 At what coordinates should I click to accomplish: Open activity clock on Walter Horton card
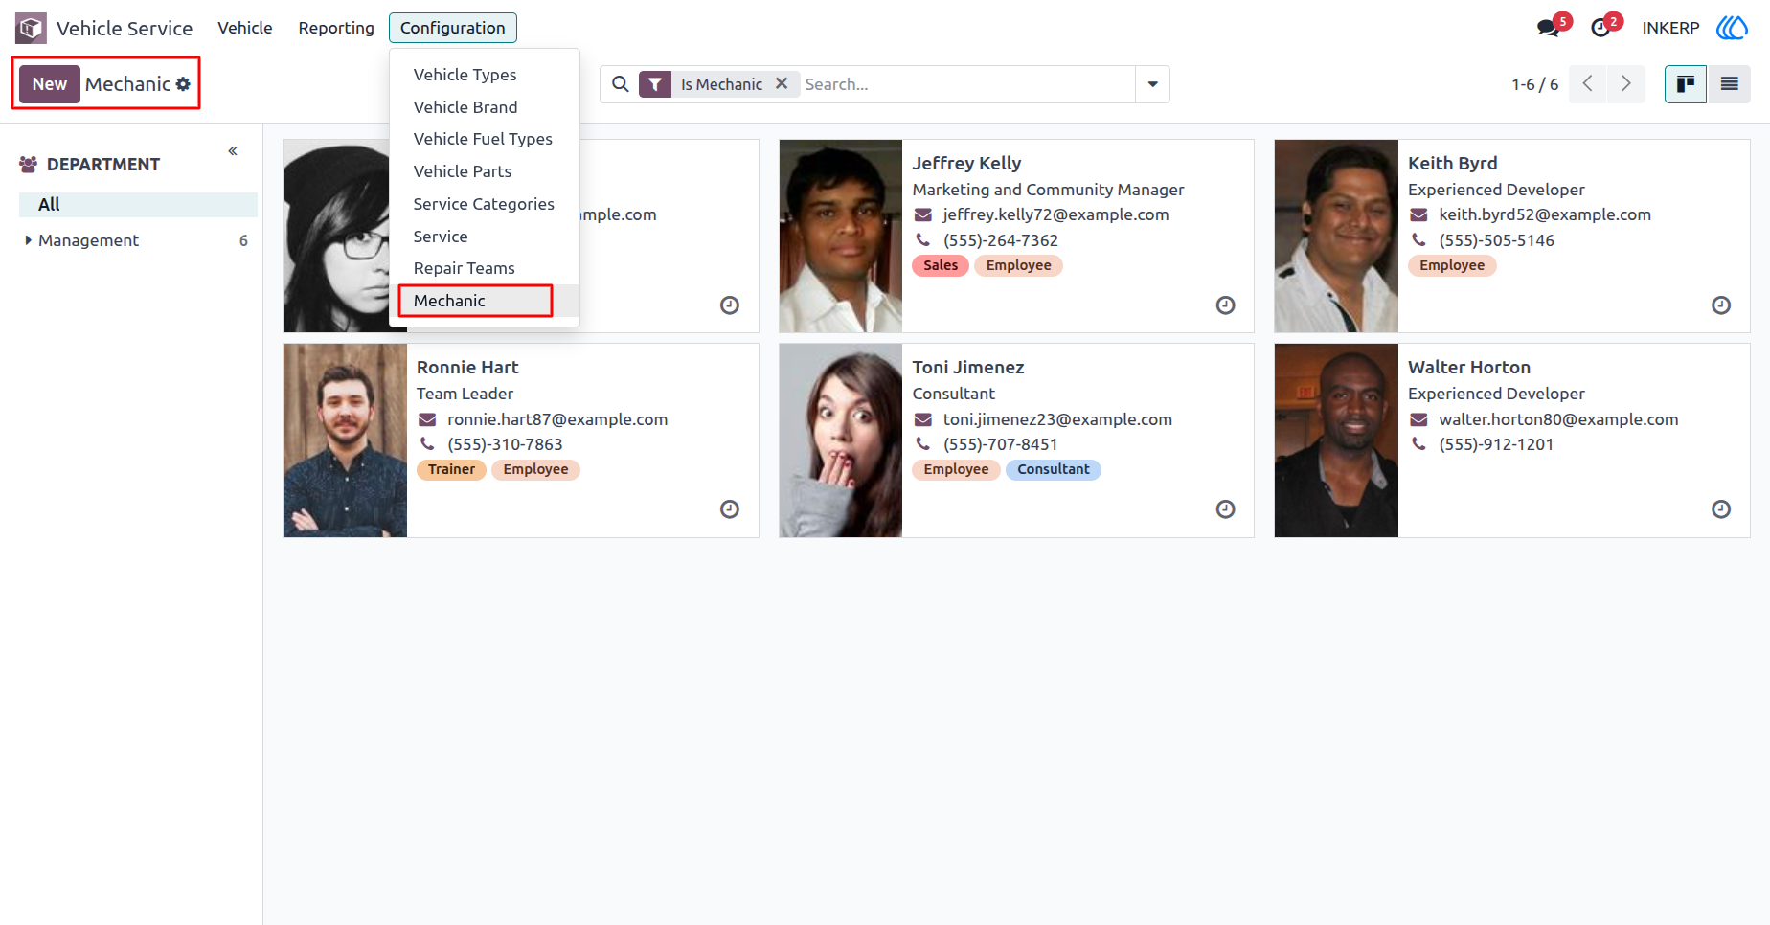(1721, 509)
